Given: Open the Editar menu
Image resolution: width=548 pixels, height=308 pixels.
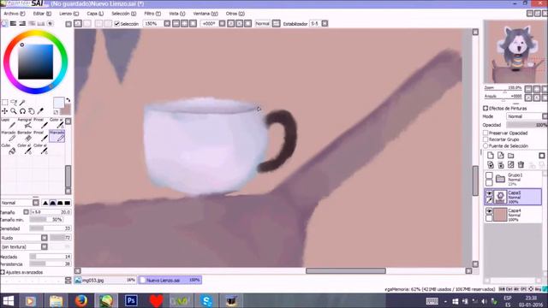Looking at the screenshot, I should tap(42, 14).
